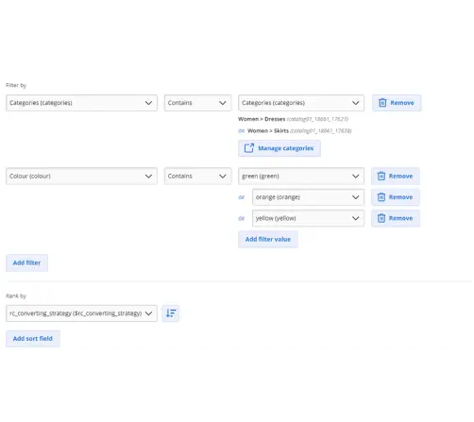Click trash icon beside yellow colour value
Image resolution: width=474 pixels, height=422 pixels.
pos(381,218)
